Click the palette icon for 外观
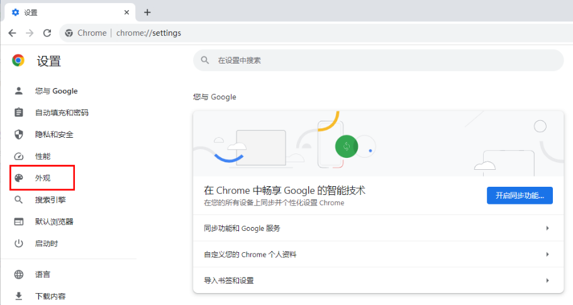 [19, 178]
